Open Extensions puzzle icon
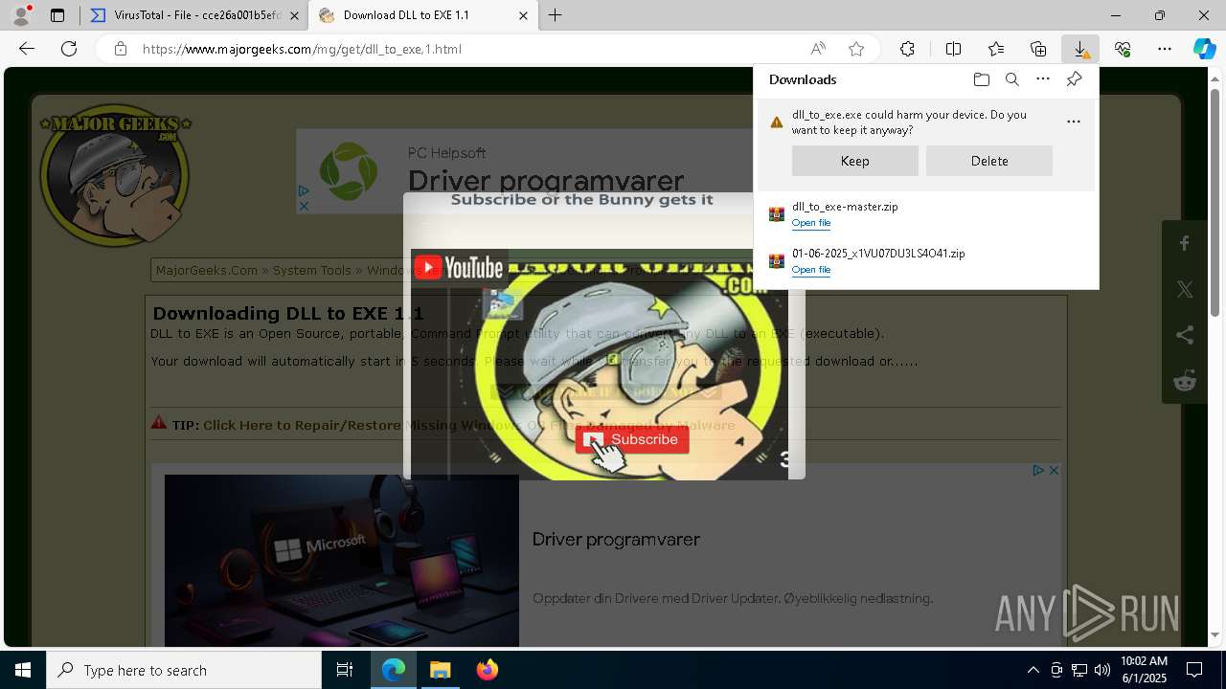The height and width of the screenshot is (689, 1226). pyautogui.click(x=907, y=49)
